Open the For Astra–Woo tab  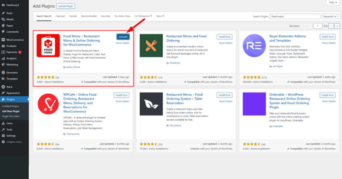coord(122,16)
